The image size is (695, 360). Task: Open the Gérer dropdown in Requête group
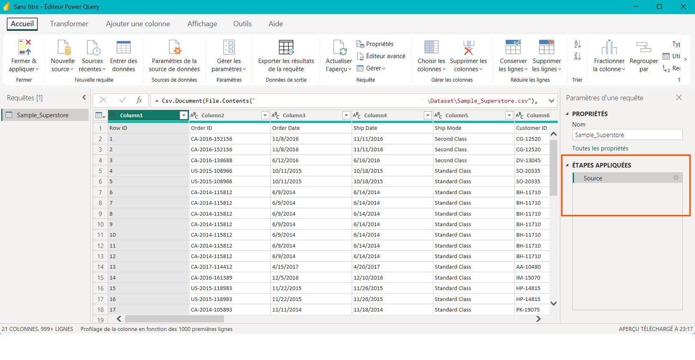pos(371,68)
